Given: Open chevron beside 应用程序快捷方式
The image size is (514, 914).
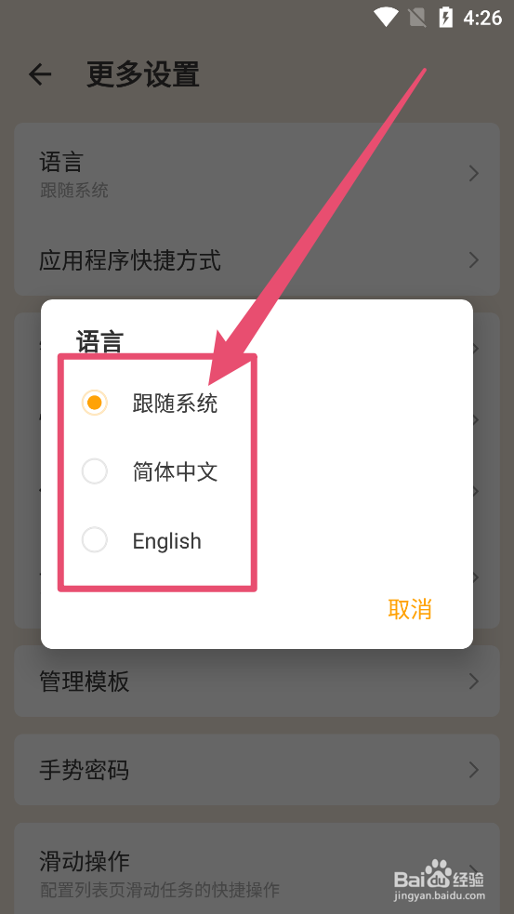Looking at the screenshot, I should click(474, 260).
